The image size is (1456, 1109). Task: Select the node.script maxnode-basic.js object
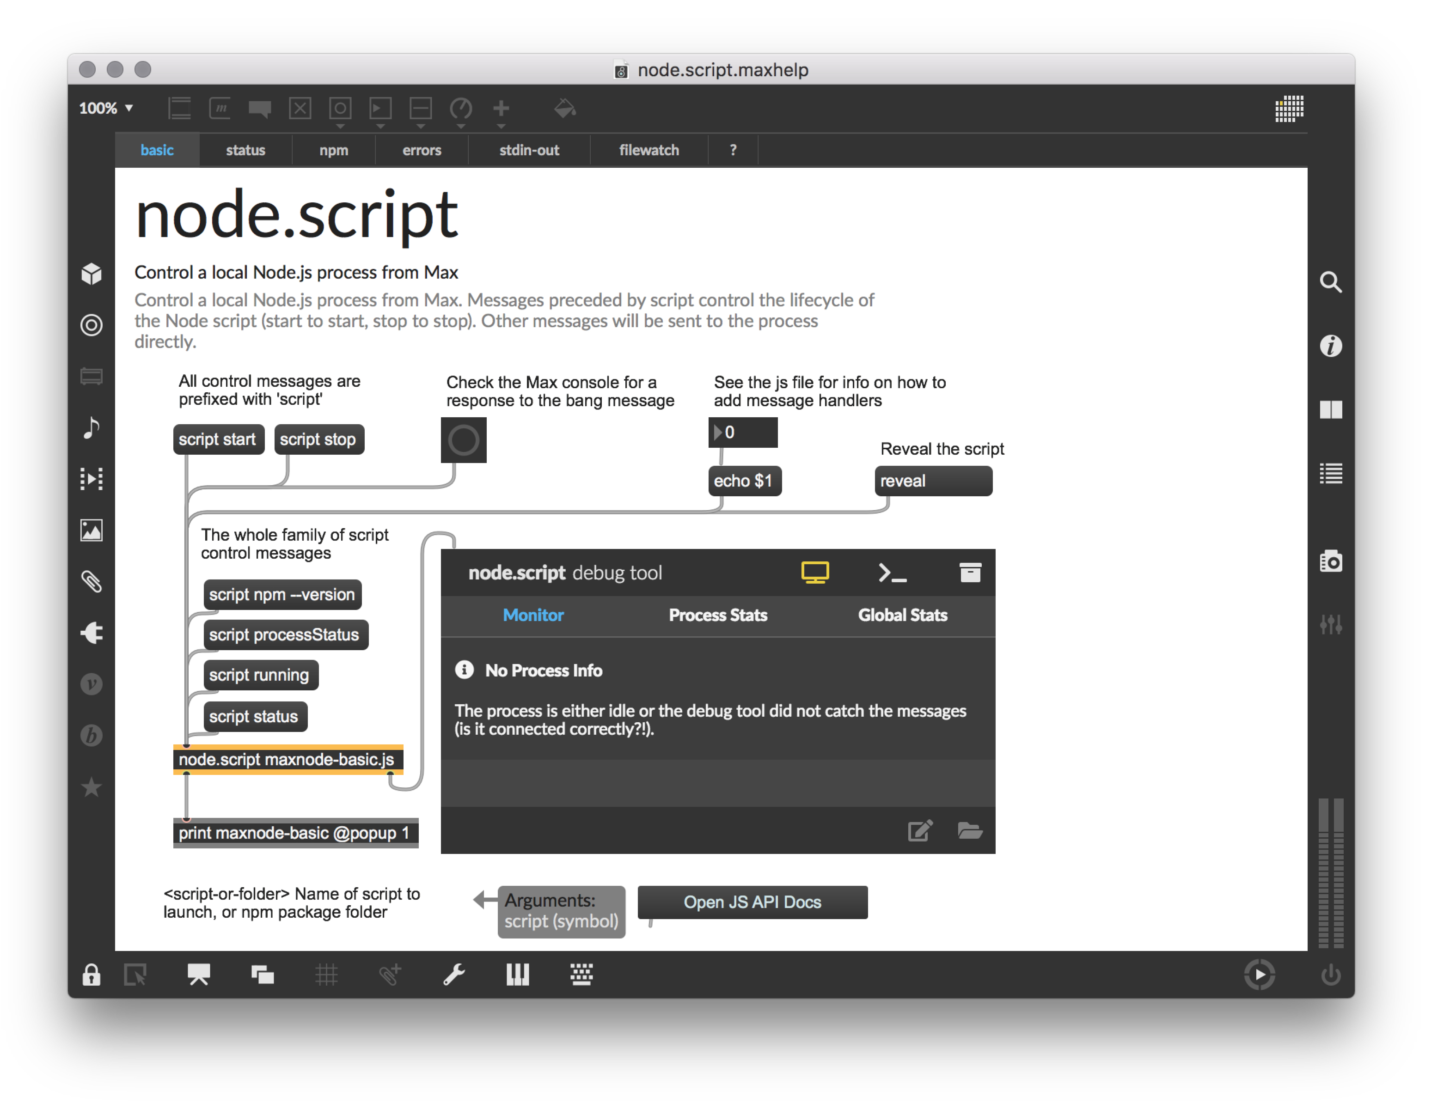287,759
